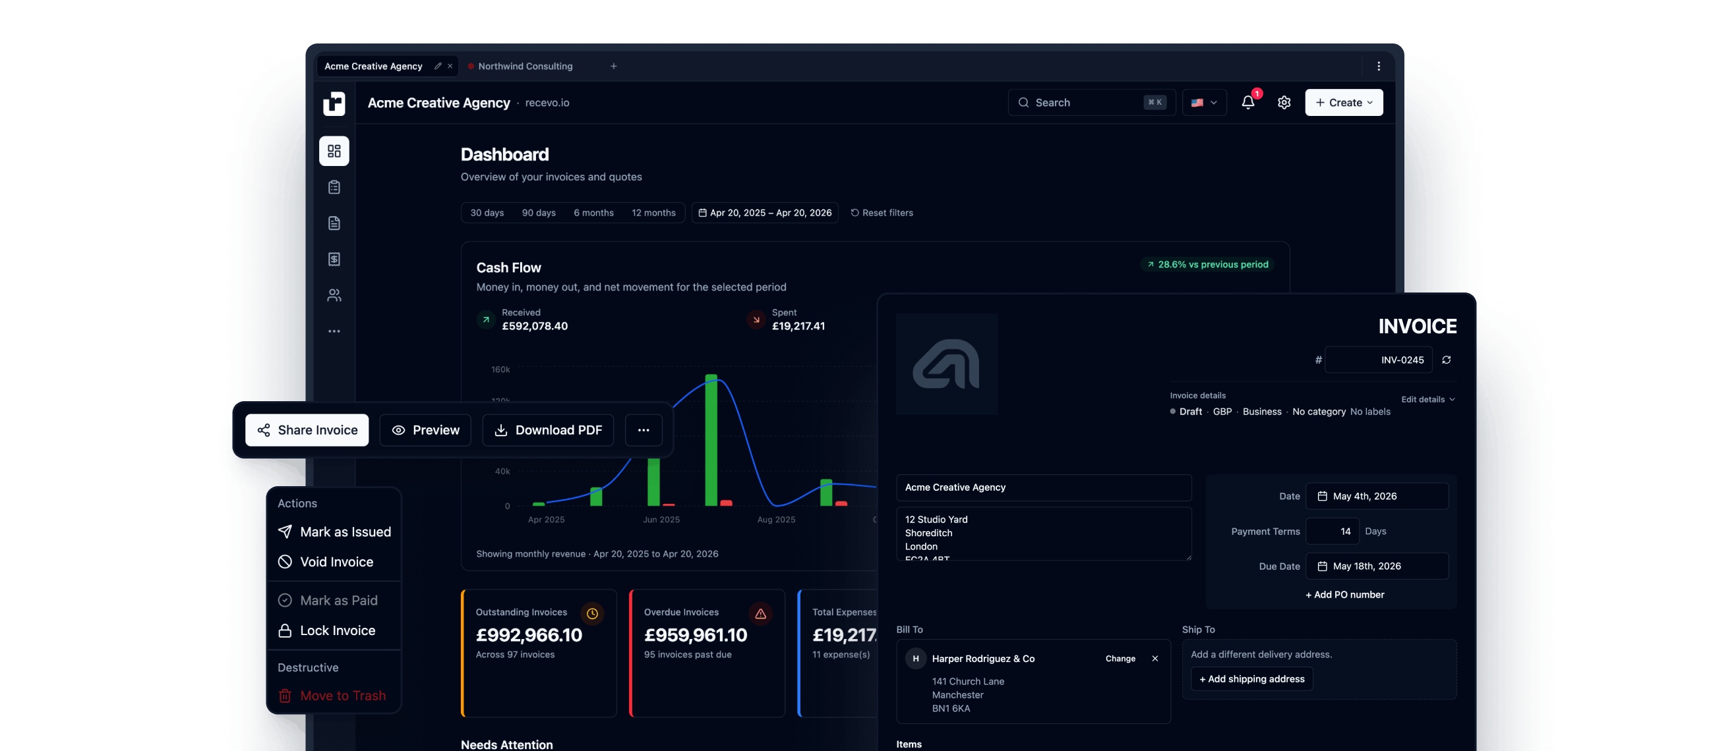1709x751 pixels.
Task: Click Share Invoice button
Action: (x=307, y=430)
